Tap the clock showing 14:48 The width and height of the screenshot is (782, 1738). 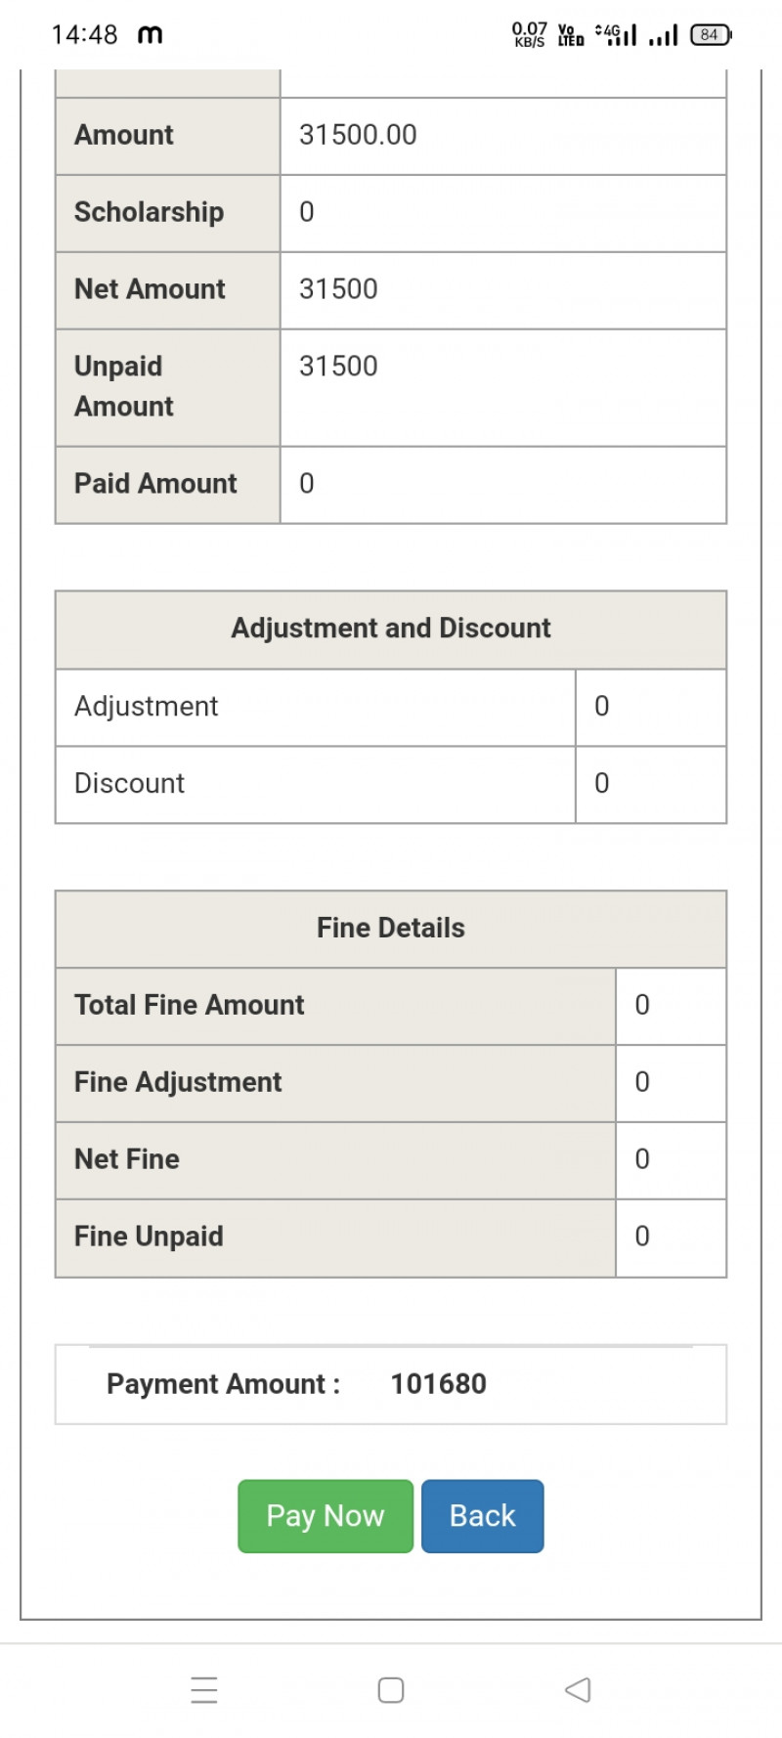84,35
